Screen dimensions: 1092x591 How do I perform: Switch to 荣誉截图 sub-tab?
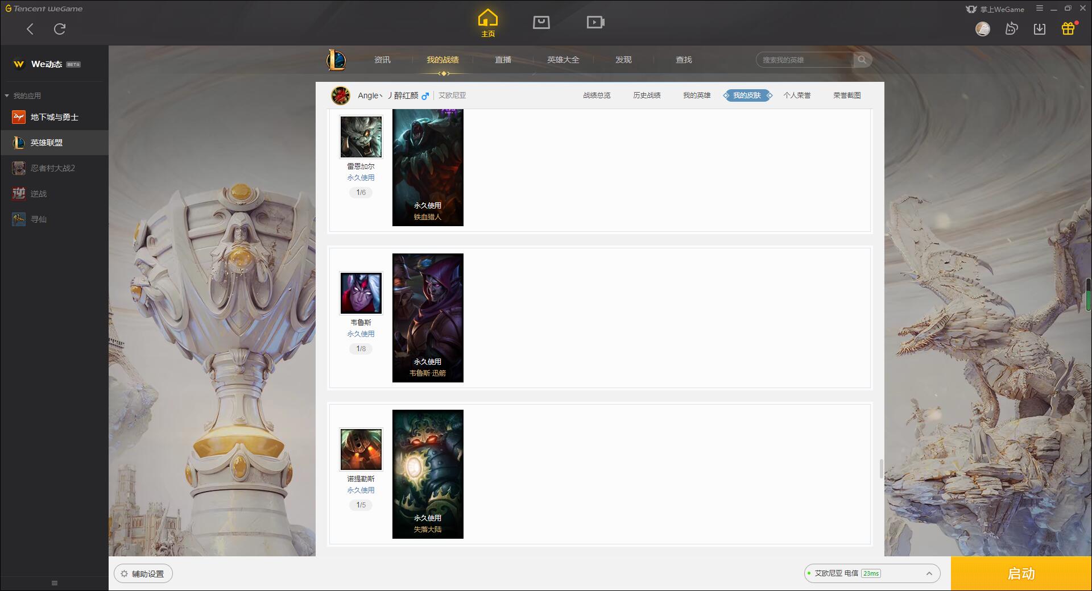(847, 95)
